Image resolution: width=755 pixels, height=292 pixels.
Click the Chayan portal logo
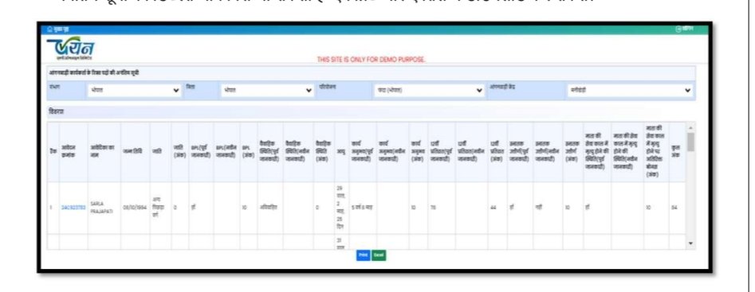71,48
